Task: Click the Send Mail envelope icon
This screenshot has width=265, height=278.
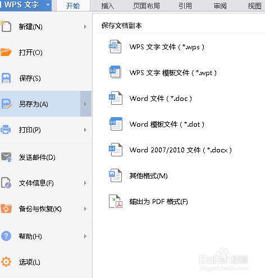Action: coord(6,157)
